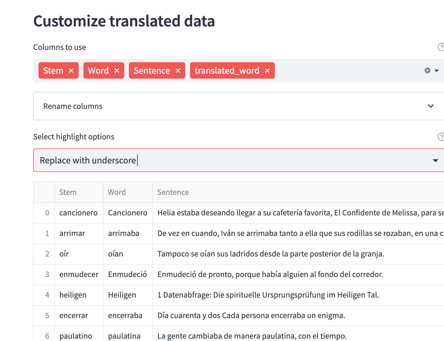This screenshot has width=444, height=341.
Task: Expand the Rename columns section
Action: (x=430, y=106)
